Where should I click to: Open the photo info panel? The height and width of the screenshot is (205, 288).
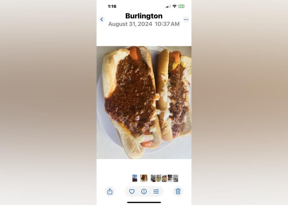tap(144, 192)
